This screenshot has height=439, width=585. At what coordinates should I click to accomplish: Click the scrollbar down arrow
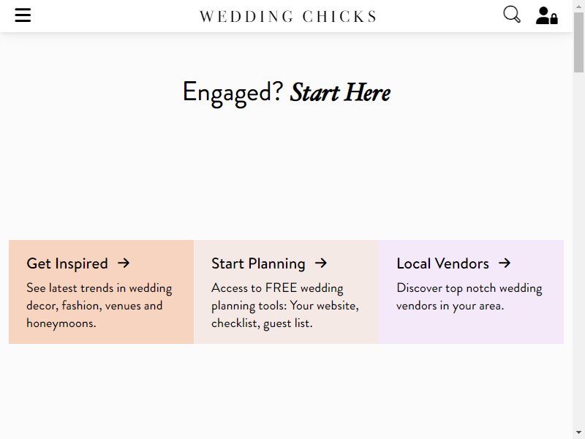tap(578, 433)
